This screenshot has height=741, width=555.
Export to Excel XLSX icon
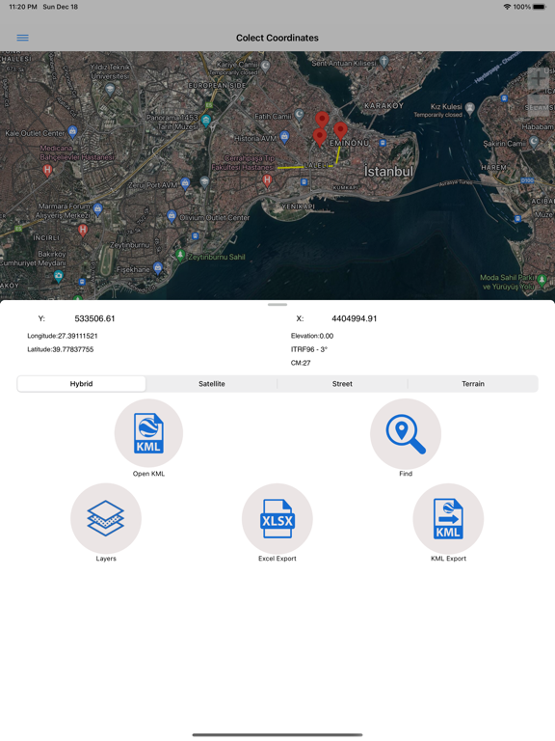(277, 518)
